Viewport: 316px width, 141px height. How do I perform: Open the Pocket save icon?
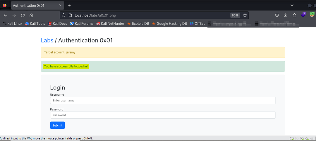[x=277, y=15]
